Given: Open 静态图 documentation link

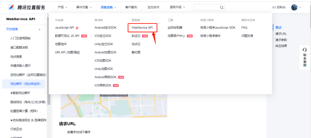Looking at the screenshot, I should [x=136, y=52].
